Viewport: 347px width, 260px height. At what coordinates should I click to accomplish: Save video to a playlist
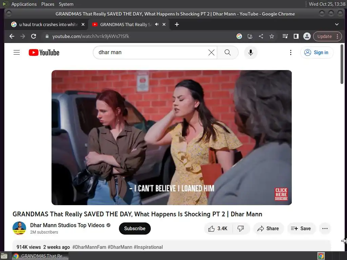(x=301, y=229)
